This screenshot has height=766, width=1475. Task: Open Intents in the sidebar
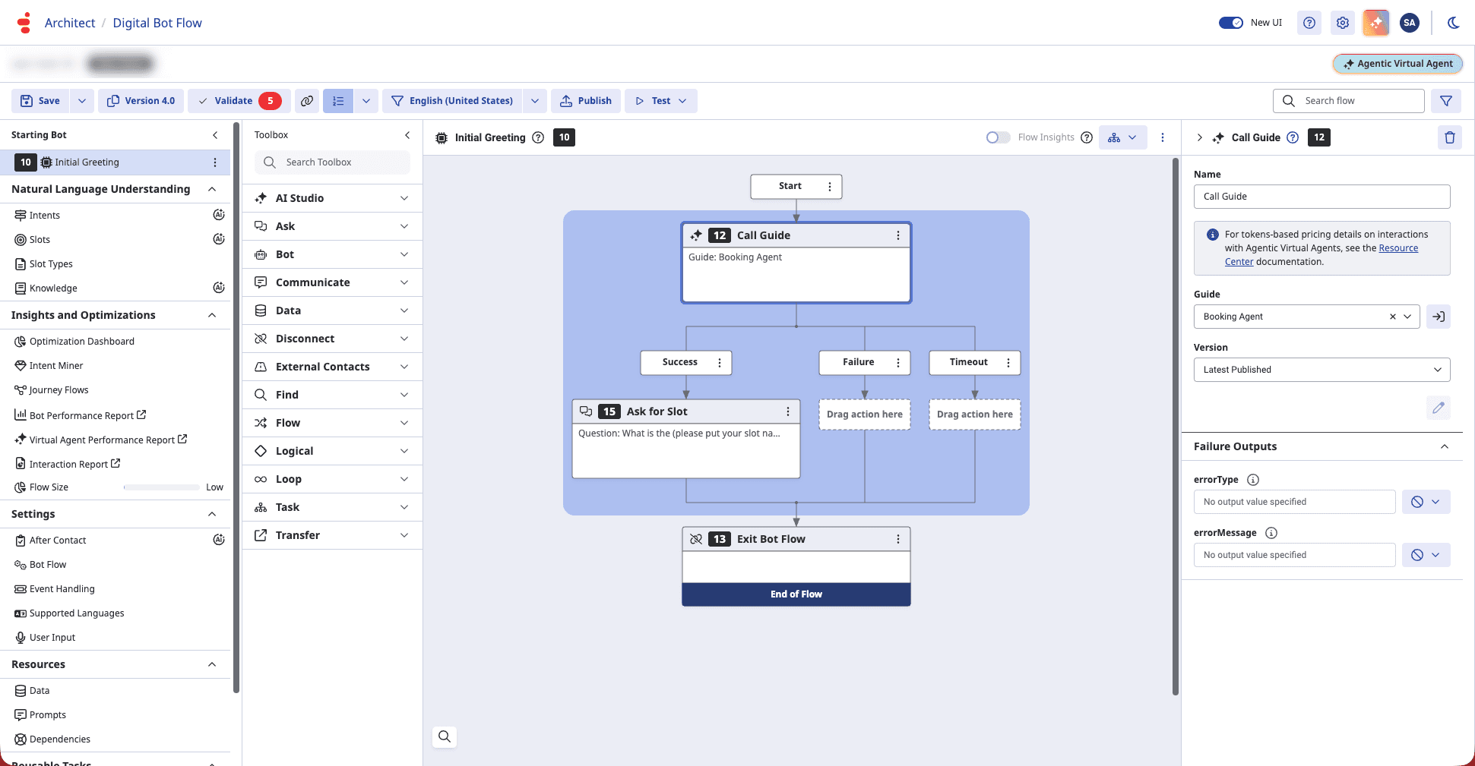point(44,216)
